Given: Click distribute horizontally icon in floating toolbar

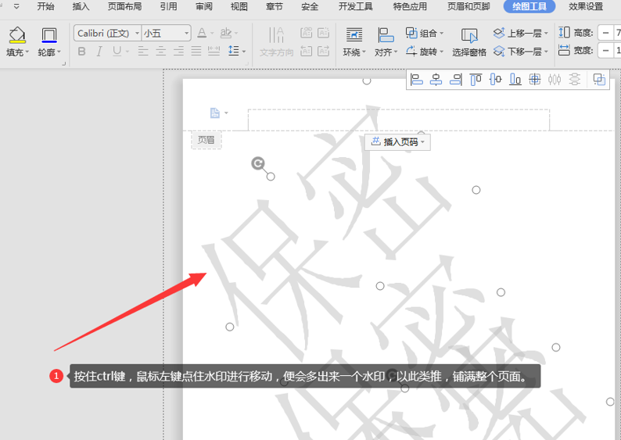Looking at the screenshot, I should click(555, 80).
